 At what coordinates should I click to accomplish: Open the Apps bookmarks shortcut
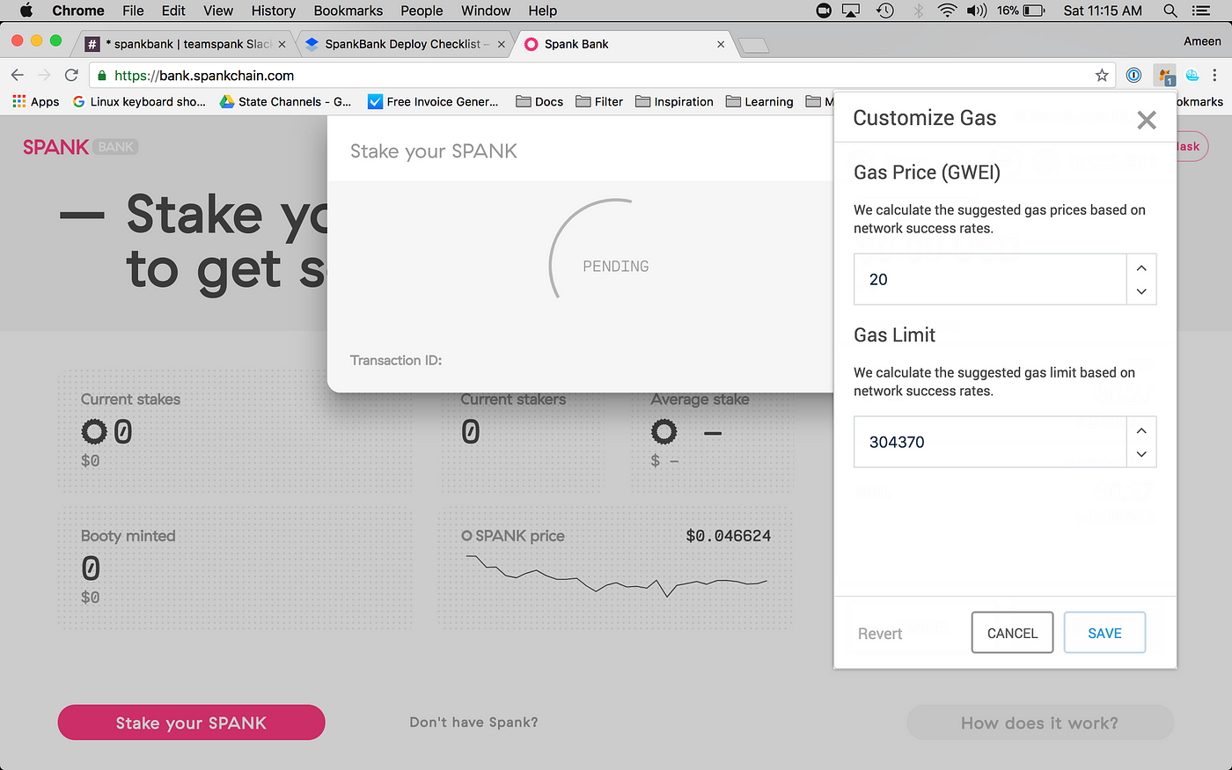(x=36, y=102)
